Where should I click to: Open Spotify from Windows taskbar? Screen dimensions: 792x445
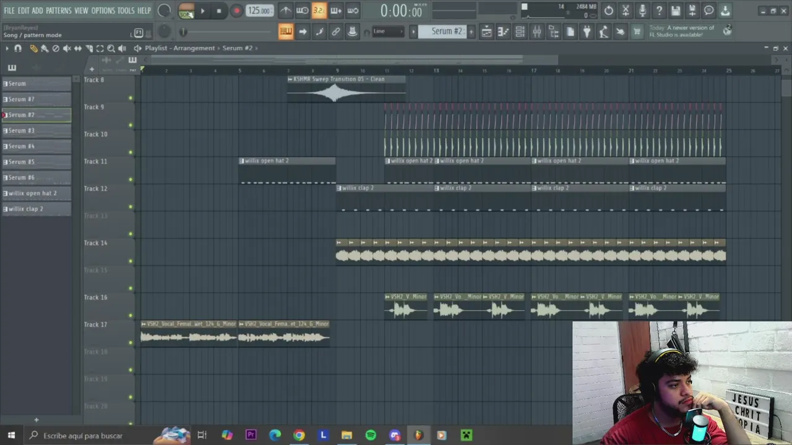pos(371,436)
